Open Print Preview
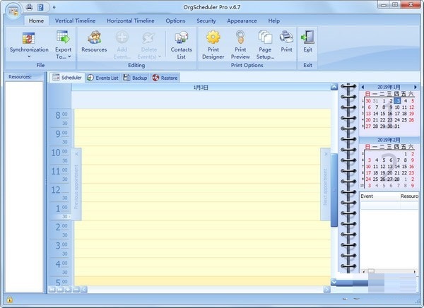The image size is (424, 308). click(x=240, y=37)
